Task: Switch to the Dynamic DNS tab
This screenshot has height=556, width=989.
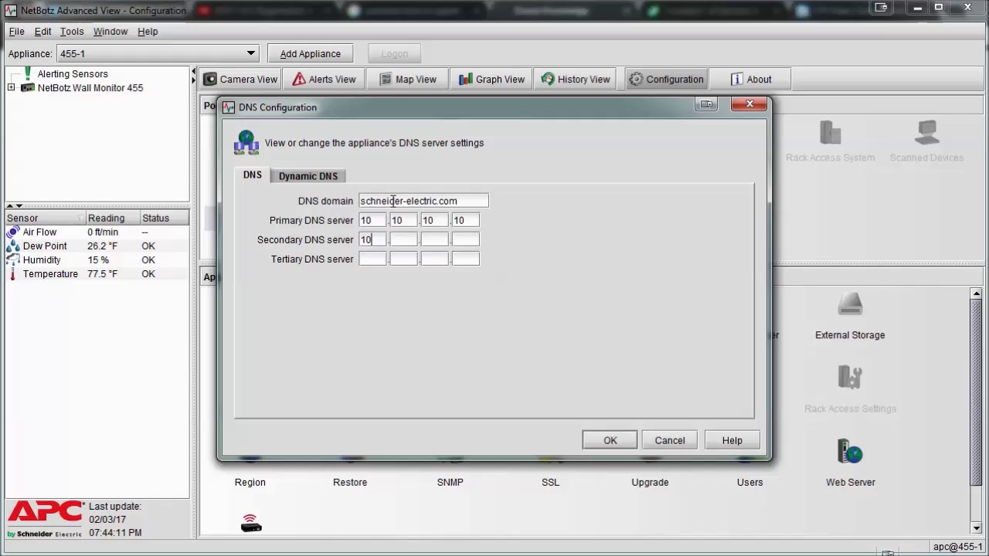Action: point(308,176)
